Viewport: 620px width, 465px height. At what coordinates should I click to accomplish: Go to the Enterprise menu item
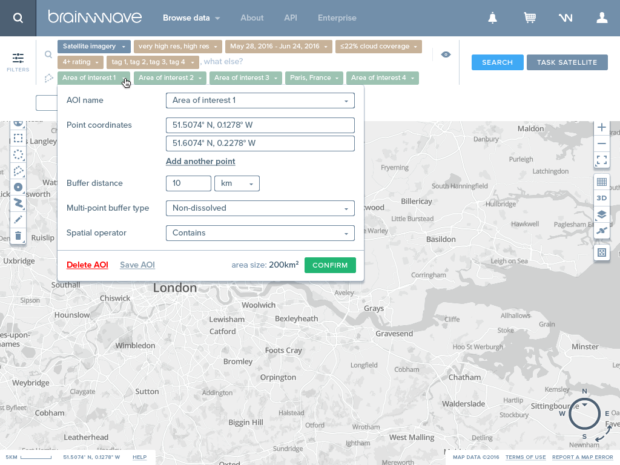[x=337, y=18]
